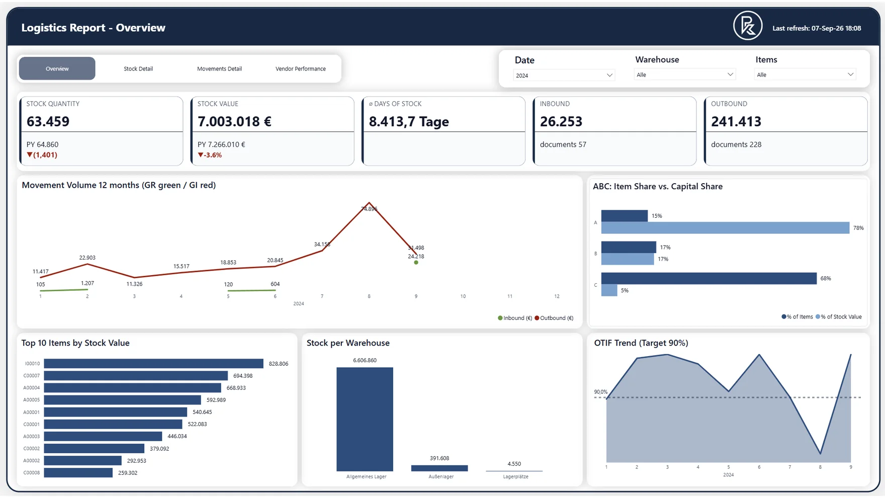Viewport: 885px width, 498px height.
Task: Switch to the Stock Detail tab
Action: tap(138, 68)
